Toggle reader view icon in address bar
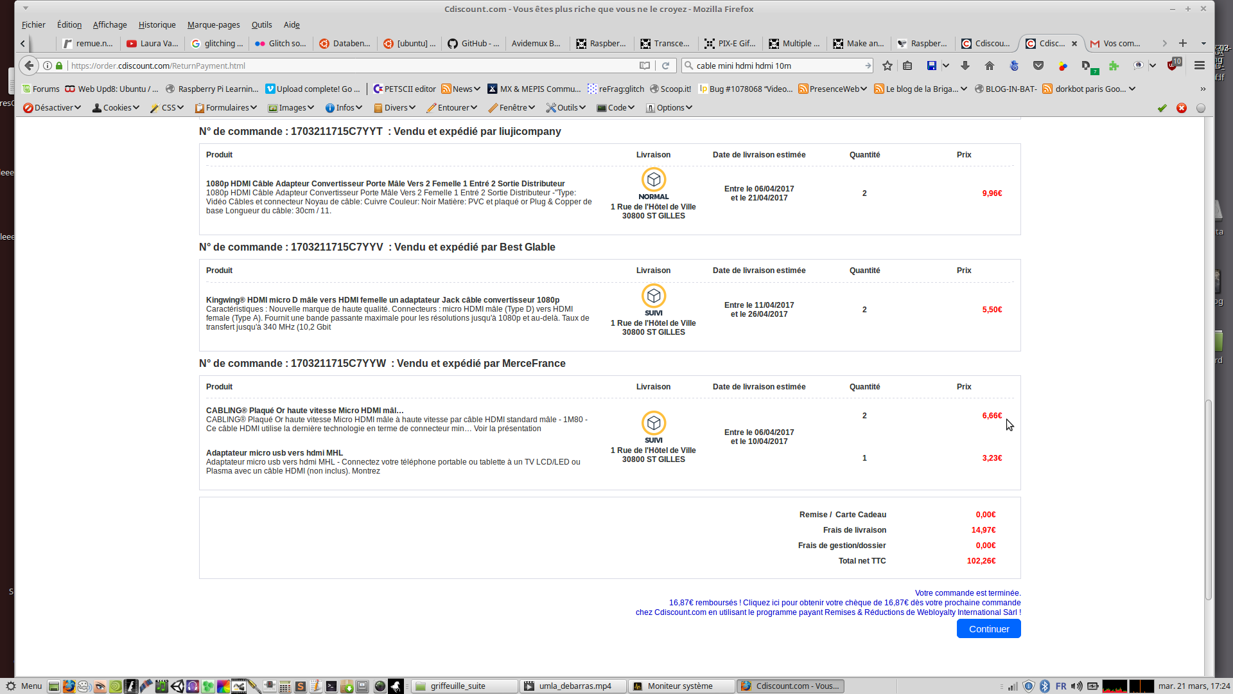 point(645,66)
